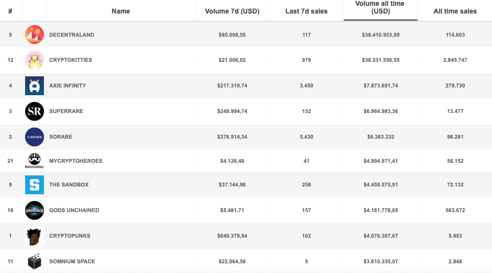Image resolution: width=492 pixels, height=273 pixels.
Task: Click the SuperRare SR logo
Action: coord(34,111)
